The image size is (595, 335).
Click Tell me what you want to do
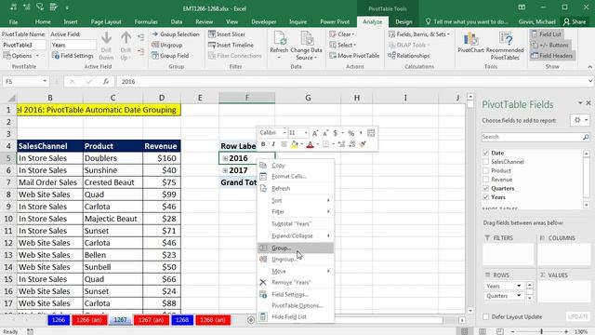pos(467,22)
